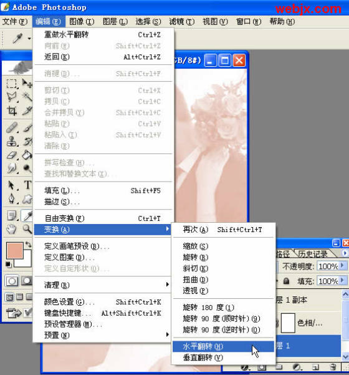The image size is (349, 375).
Task: Select the Hand tool
Action: click(x=11, y=229)
